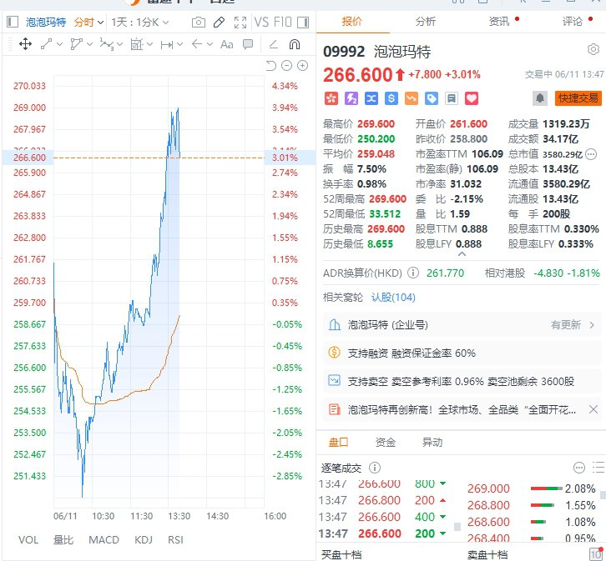Click the 快捷交易 quick trade button

[578, 98]
